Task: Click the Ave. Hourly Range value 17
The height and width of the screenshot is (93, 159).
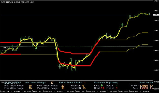Action: click(52, 83)
